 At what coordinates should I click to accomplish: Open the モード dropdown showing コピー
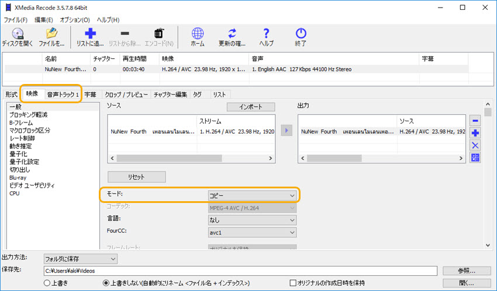point(253,196)
